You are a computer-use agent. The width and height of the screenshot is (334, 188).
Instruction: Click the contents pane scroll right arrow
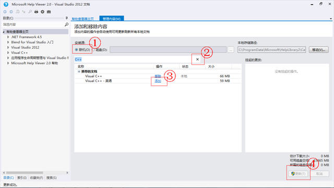pos(67,173)
